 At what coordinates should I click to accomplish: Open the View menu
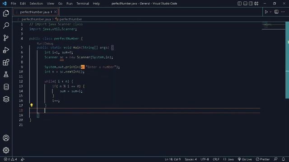(50, 4)
